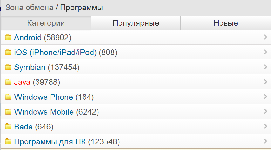This screenshot has height=150, width=271.
Task: Switch to the Новые tab
Action: (226, 23)
